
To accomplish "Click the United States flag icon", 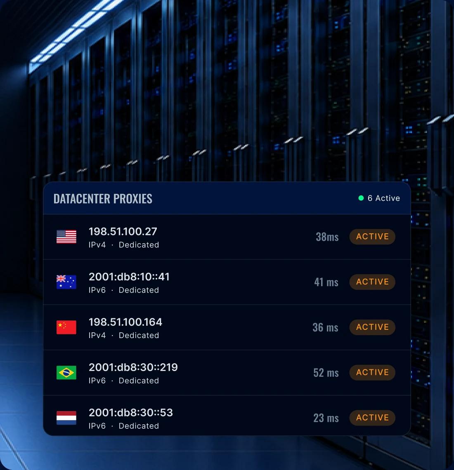I will point(66,237).
